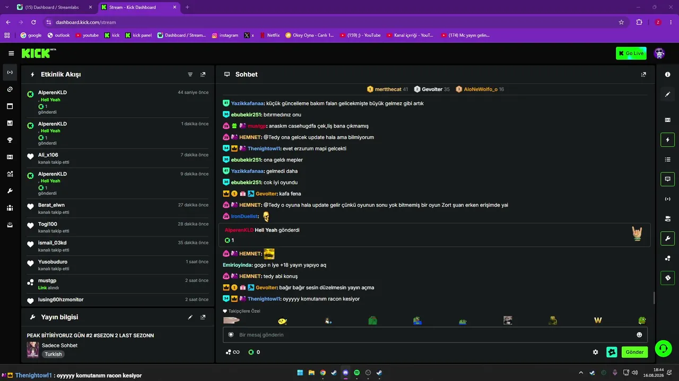
Task: Open the Sadece Sohbet category link
Action: (59, 346)
